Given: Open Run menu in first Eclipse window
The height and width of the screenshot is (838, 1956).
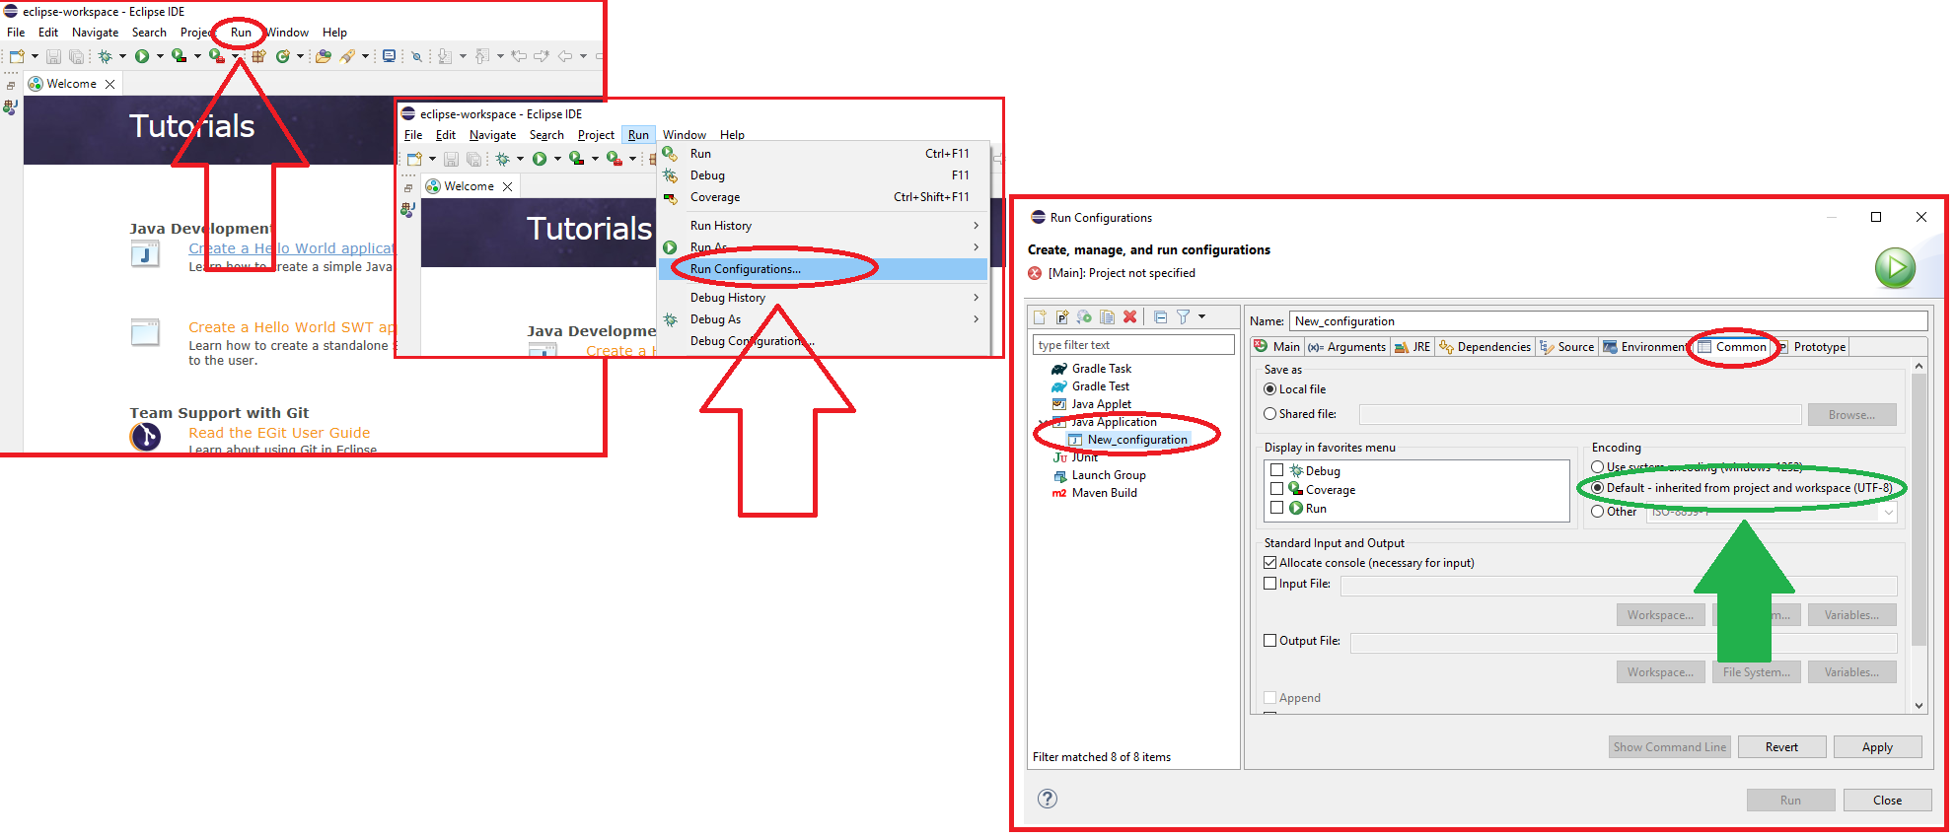Looking at the screenshot, I should [x=241, y=33].
